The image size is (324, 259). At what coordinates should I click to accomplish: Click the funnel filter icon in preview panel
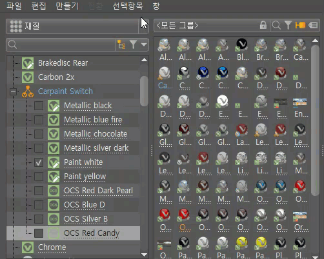click(x=288, y=25)
